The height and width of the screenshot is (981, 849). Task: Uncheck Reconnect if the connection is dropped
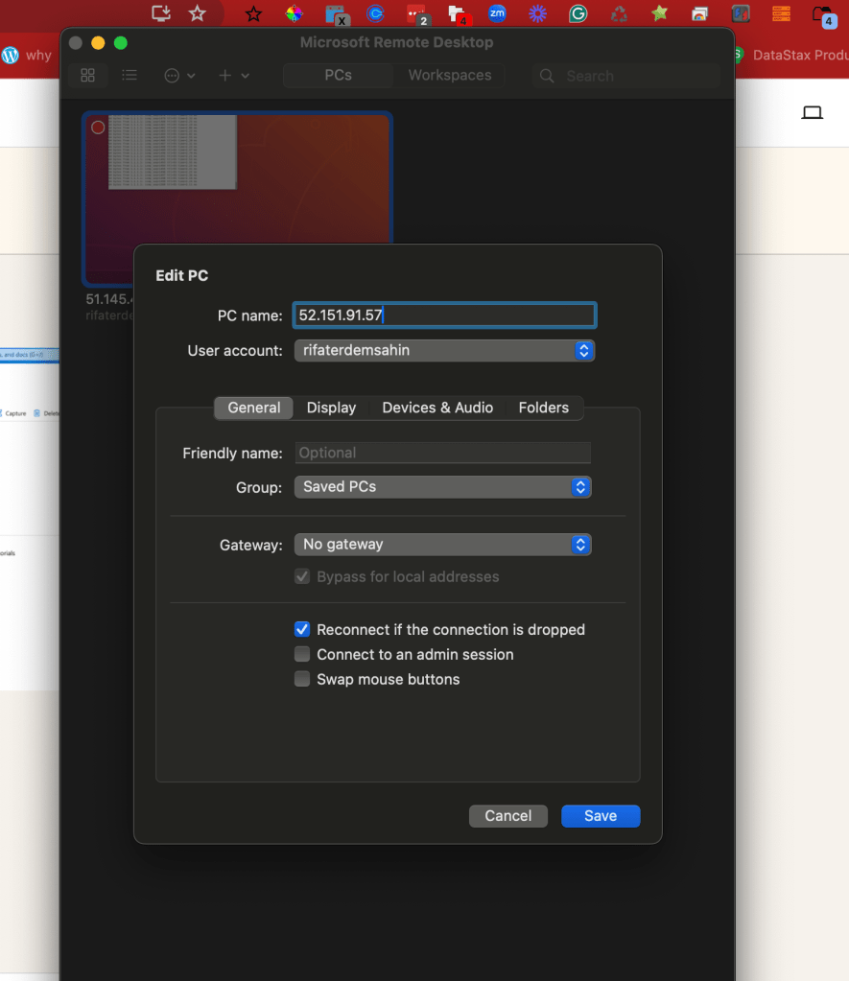[302, 629]
